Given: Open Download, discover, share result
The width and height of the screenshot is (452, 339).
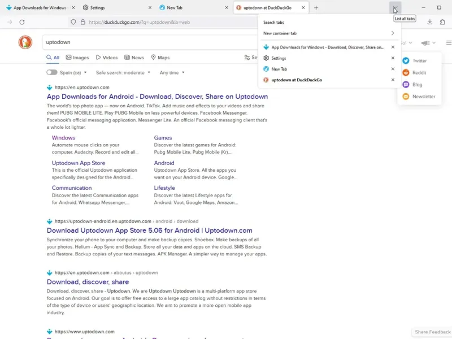Looking at the screenshot, I should tap(88, 281).
